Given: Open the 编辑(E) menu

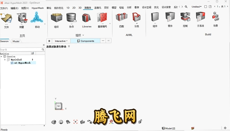Looking at the screenshot, I should (14, 8).
